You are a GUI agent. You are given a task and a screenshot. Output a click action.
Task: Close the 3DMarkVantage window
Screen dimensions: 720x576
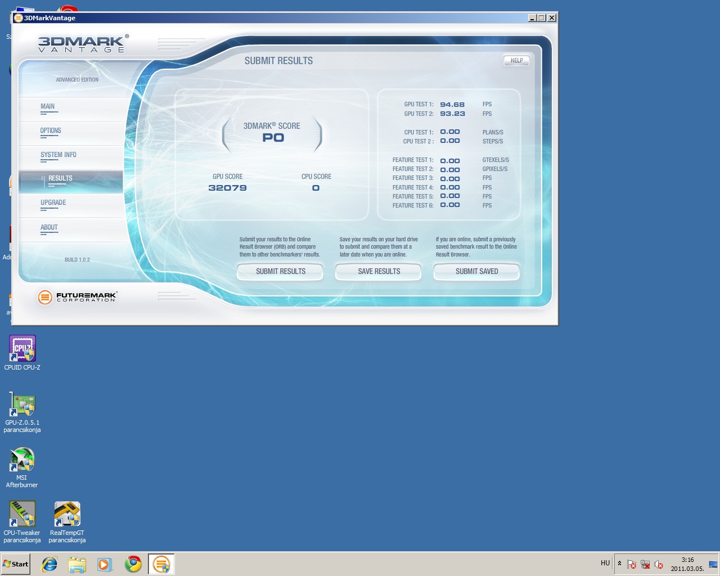tap(552, 18)
